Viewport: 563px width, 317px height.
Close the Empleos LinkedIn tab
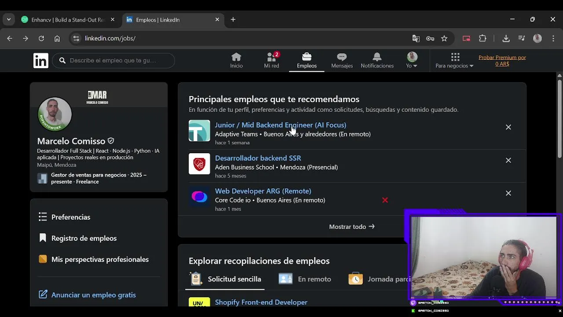pos(217,19)
